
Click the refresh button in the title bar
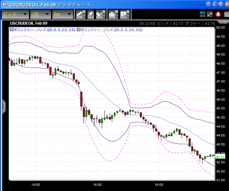(208, 4)
